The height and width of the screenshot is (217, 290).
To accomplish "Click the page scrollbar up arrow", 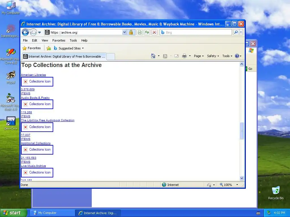I will click(242, 64).
